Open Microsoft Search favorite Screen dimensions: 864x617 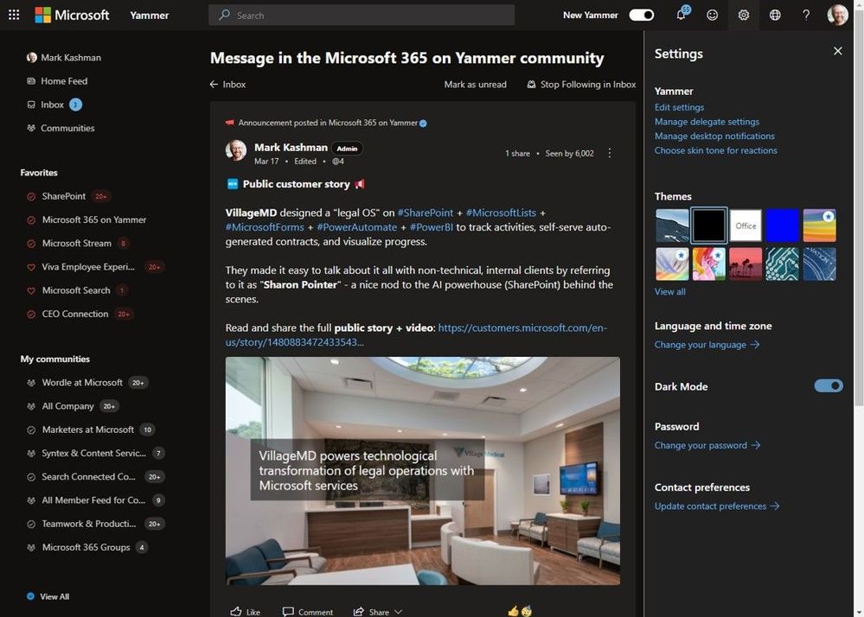pos(77,290)
